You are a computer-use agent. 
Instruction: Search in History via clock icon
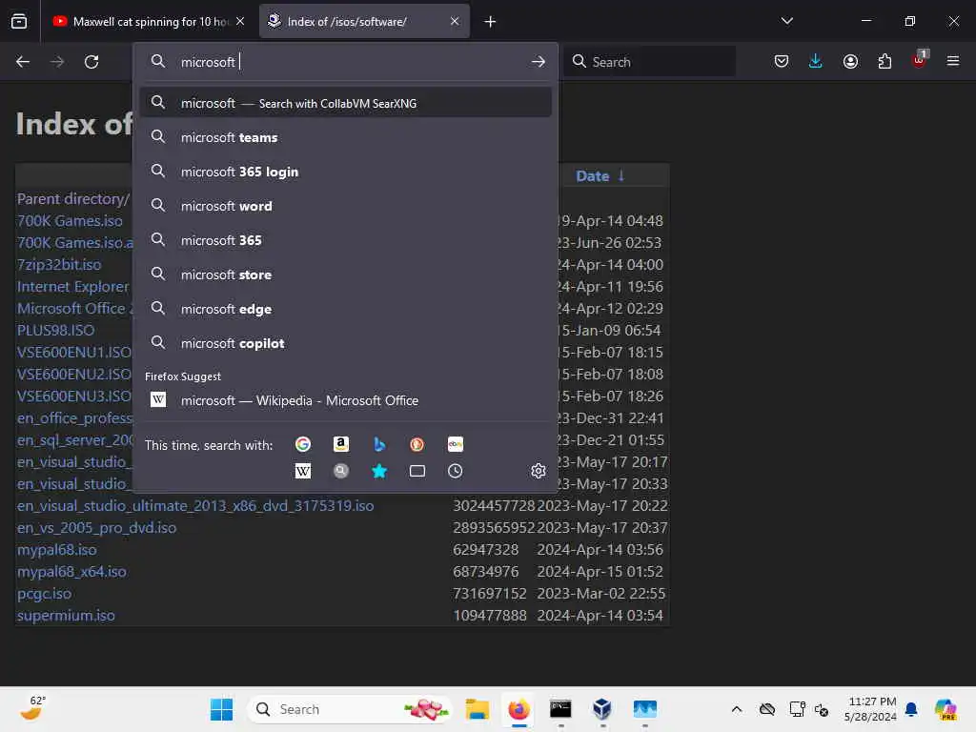tap(455, 471)
